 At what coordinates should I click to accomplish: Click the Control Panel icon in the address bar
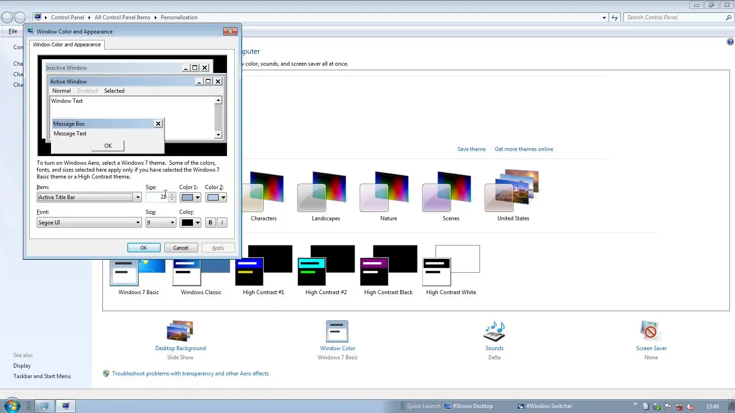38,17
